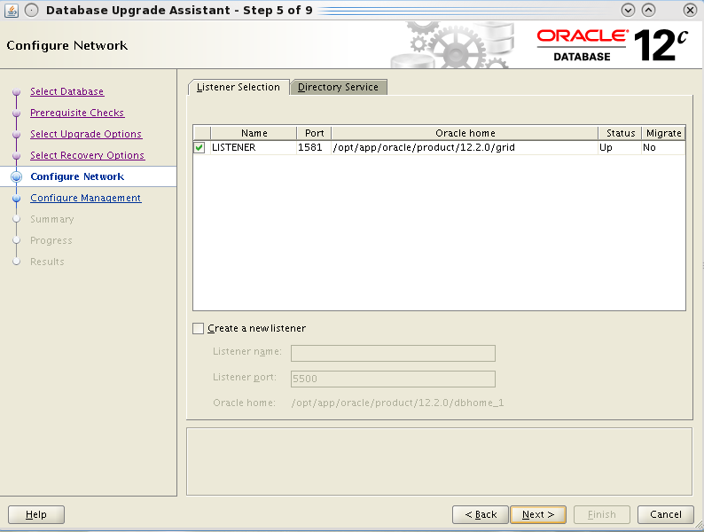Select the 1581 port cell

314,147
